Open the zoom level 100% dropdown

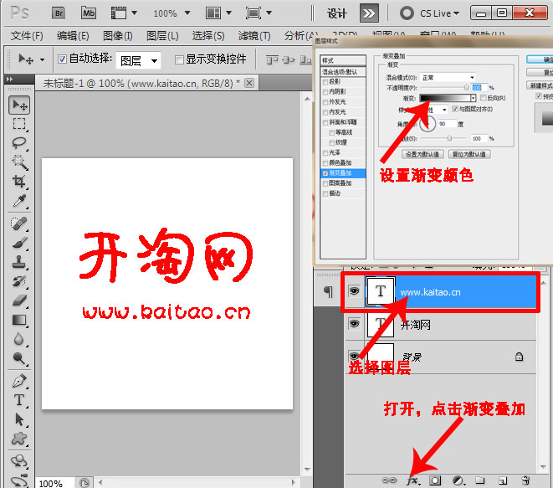[171, 13]
